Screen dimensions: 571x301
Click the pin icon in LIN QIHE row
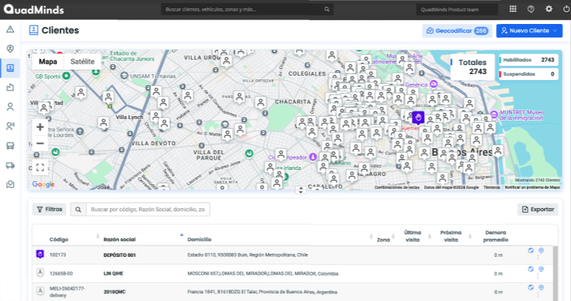[541, 269]
